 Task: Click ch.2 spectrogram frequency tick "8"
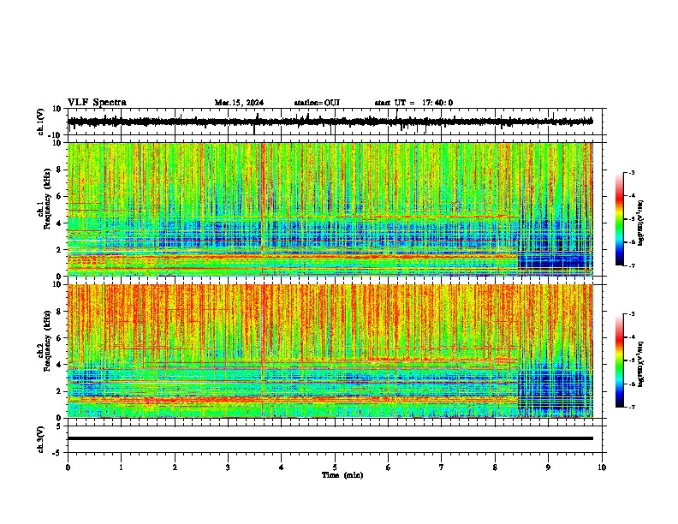[60, 312]
